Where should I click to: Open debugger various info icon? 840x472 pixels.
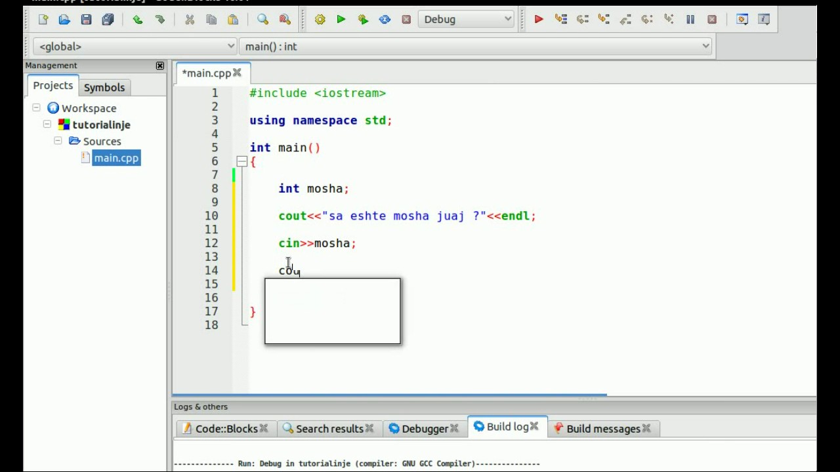pos(764,20)
